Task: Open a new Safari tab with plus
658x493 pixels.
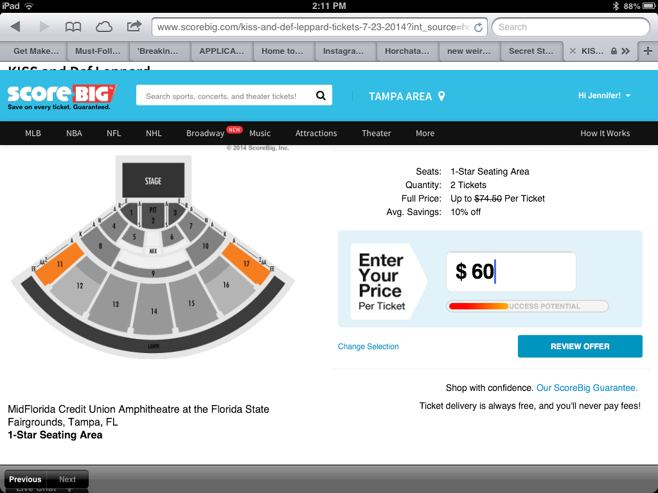Action: pos(648,51)
